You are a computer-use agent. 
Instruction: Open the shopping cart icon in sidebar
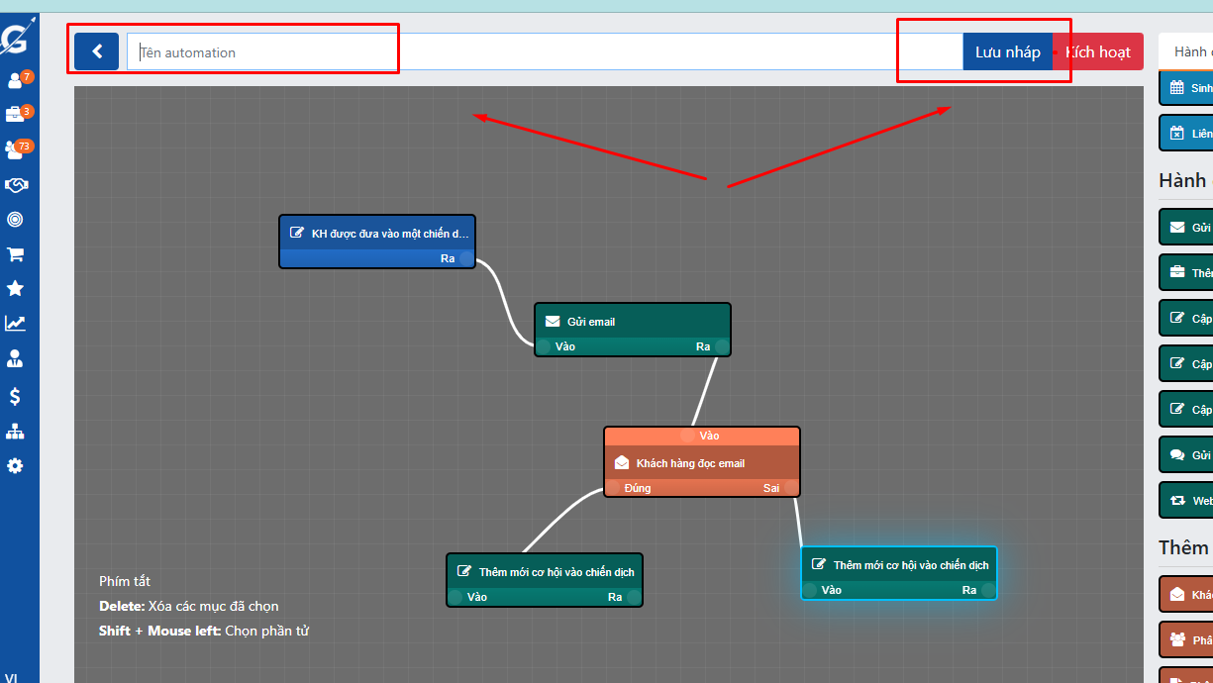coord(16,254)
